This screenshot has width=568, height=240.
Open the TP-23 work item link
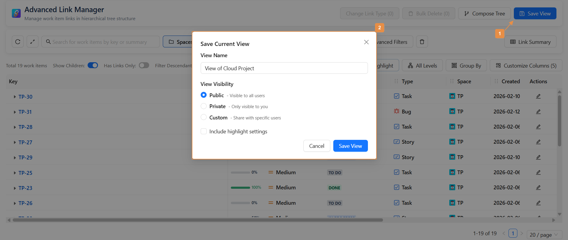click(x=25, y=188)
